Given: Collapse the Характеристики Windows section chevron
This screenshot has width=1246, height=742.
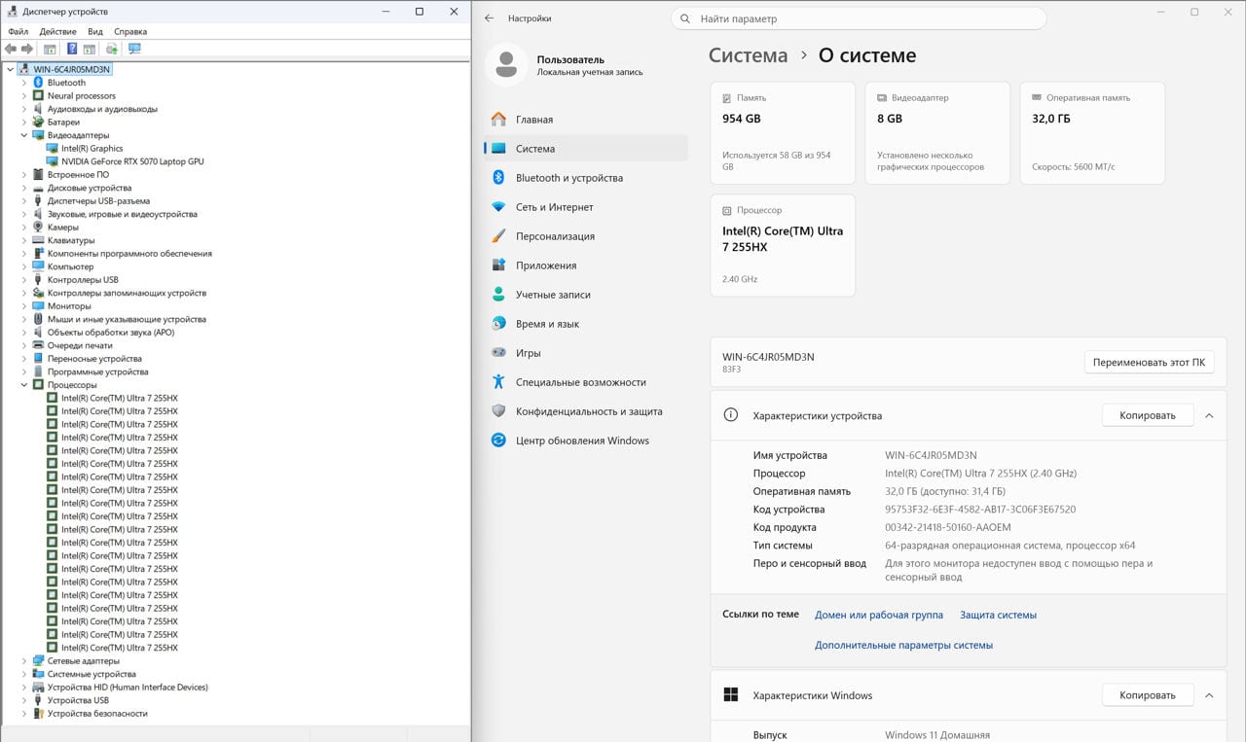Looking at the screenshot, I should [1209, 695].
